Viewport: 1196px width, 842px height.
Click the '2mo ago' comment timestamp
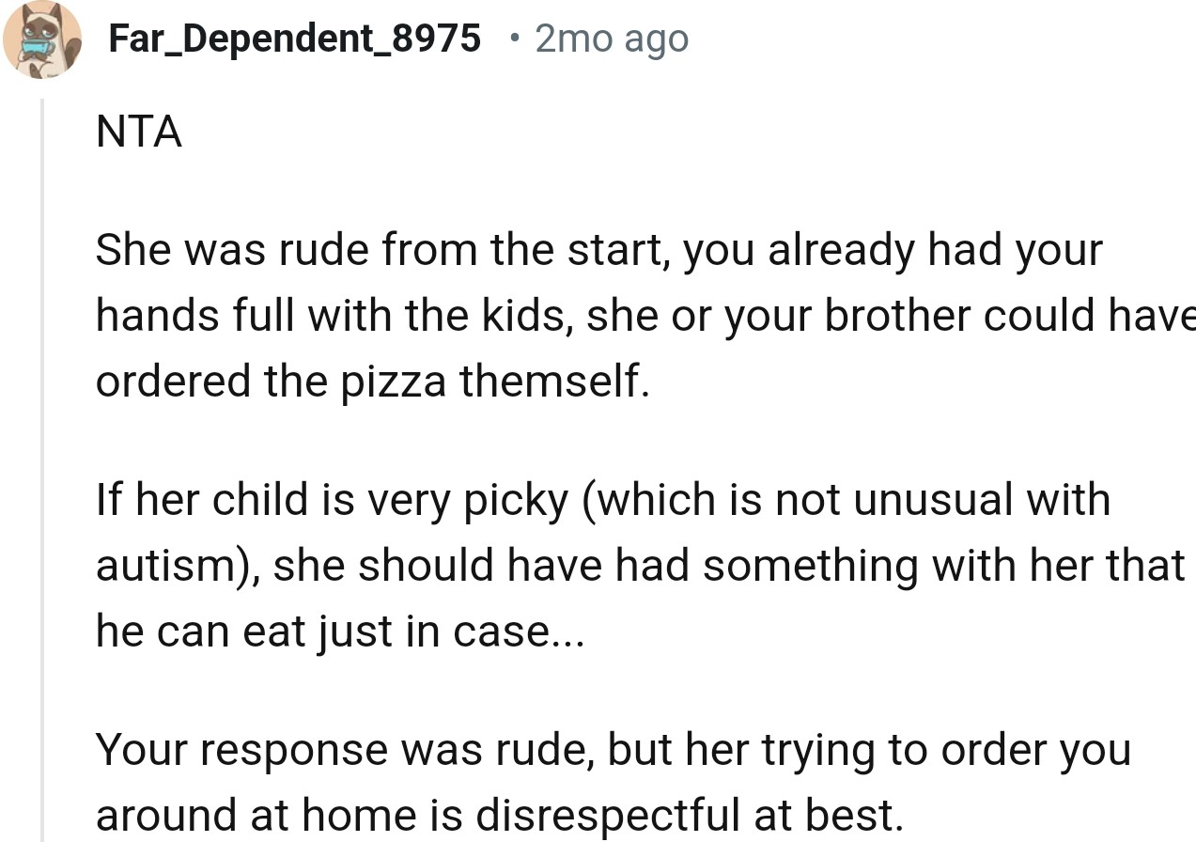coord(612,39)
